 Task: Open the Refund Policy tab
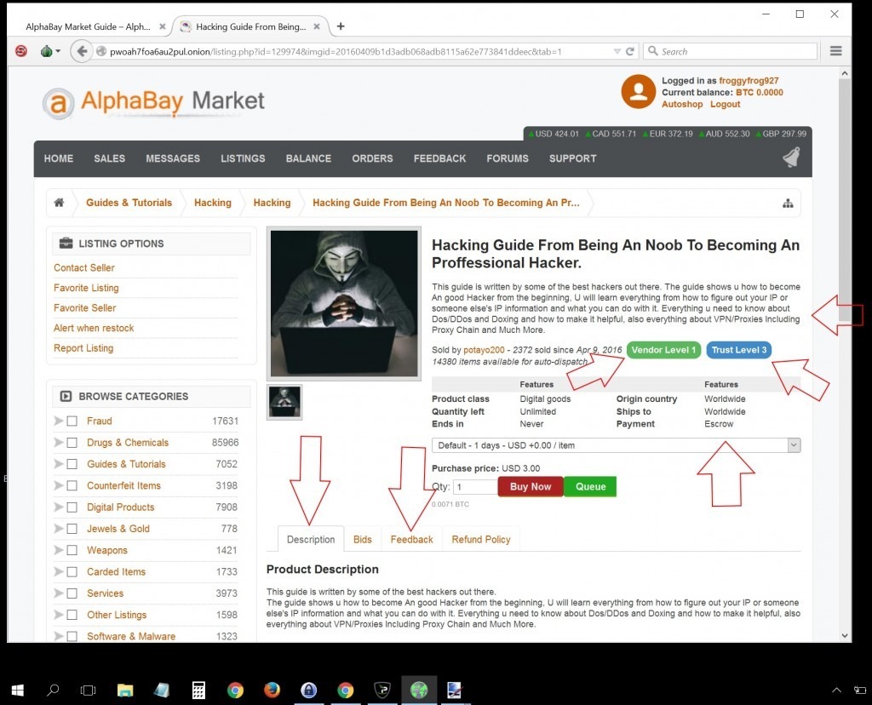[x=481, y=539]
